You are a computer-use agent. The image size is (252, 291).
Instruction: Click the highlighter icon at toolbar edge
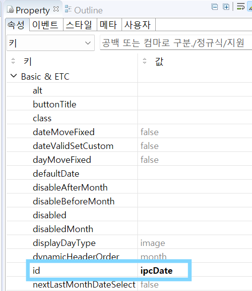(250, 7)
